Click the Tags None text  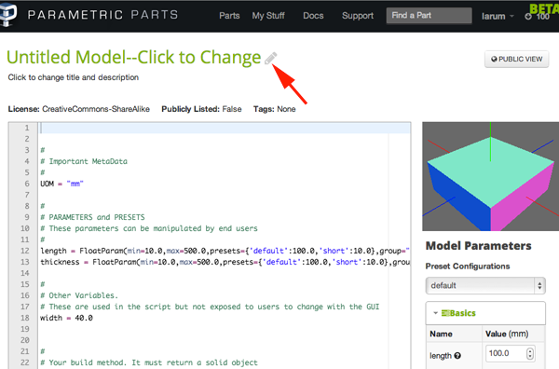click(275, 109)
